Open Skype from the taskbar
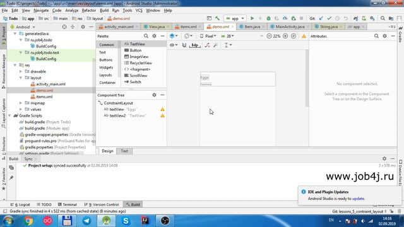The image size is (404, 227). [126, 221]
